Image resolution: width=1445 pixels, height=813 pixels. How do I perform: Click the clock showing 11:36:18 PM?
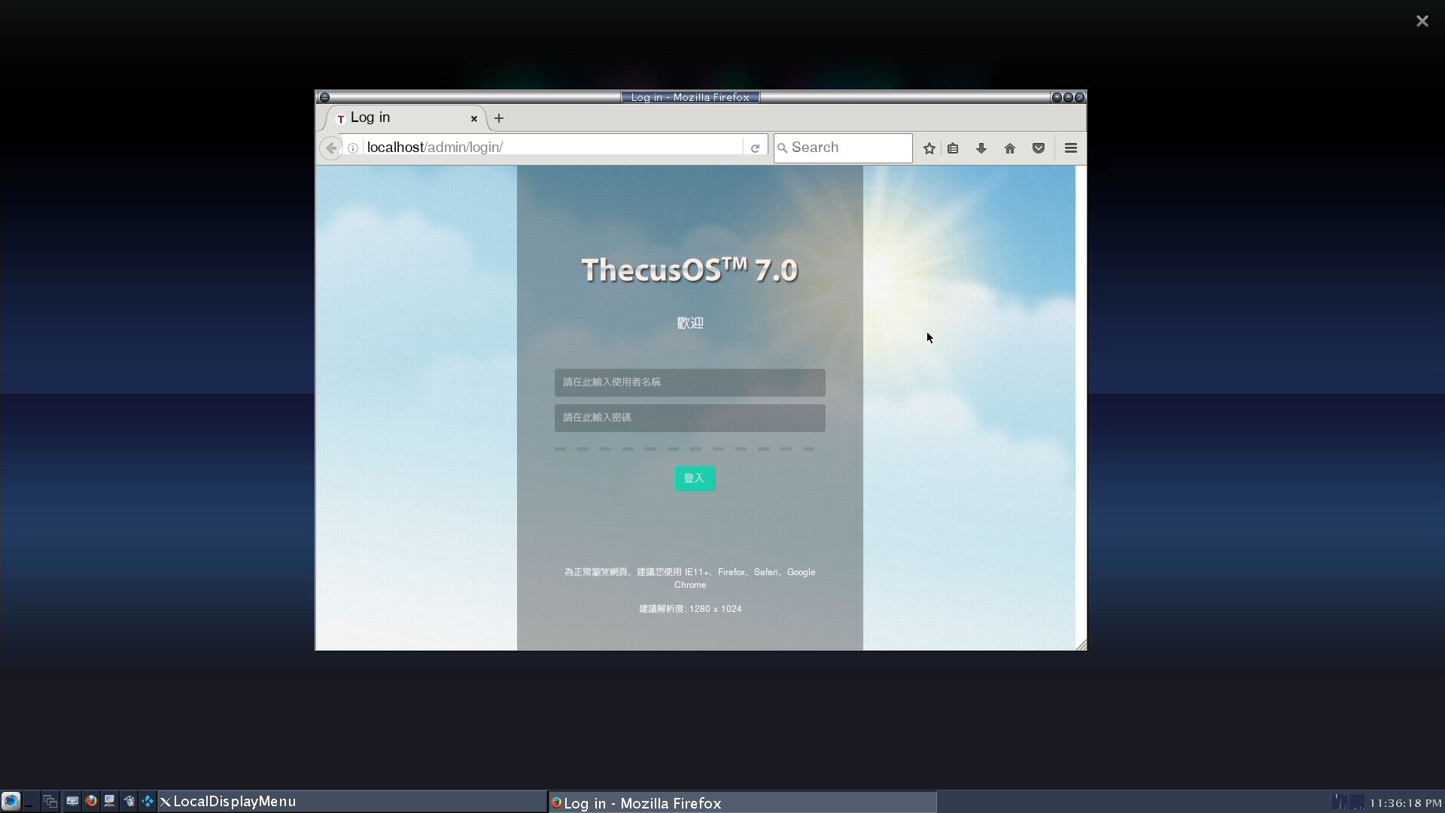1405,803
